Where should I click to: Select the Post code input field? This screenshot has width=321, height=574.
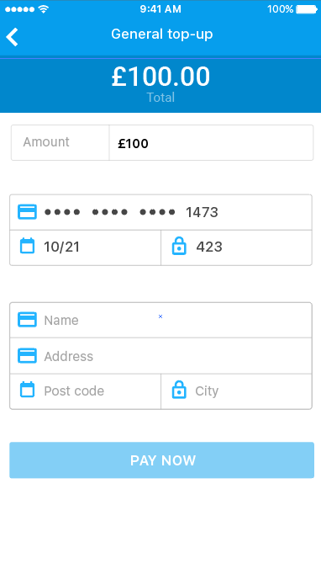(85, 391)
